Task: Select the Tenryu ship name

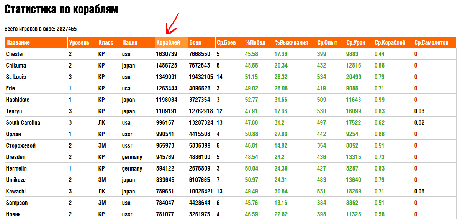Action: (15, 111)
